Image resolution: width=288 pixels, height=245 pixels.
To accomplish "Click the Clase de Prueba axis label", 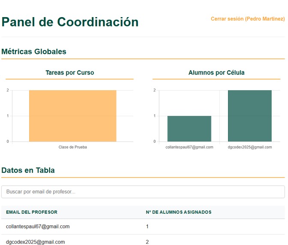I will coord(73,147).
